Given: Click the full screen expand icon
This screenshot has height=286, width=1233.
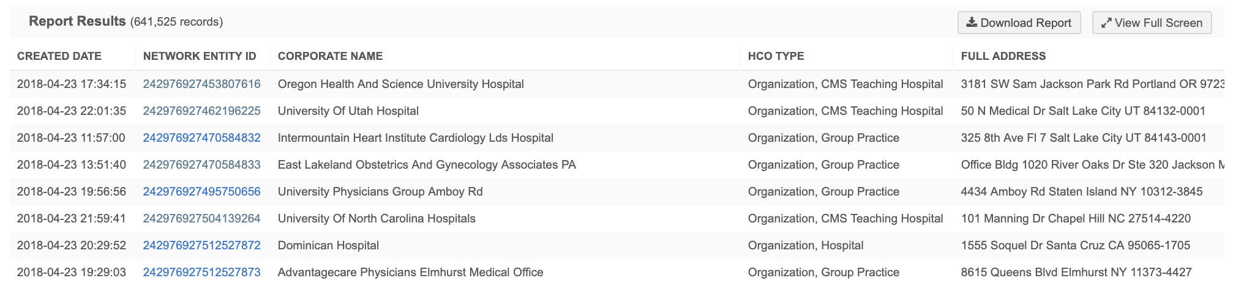Looking at the screenshot, I should point(1106,23).
